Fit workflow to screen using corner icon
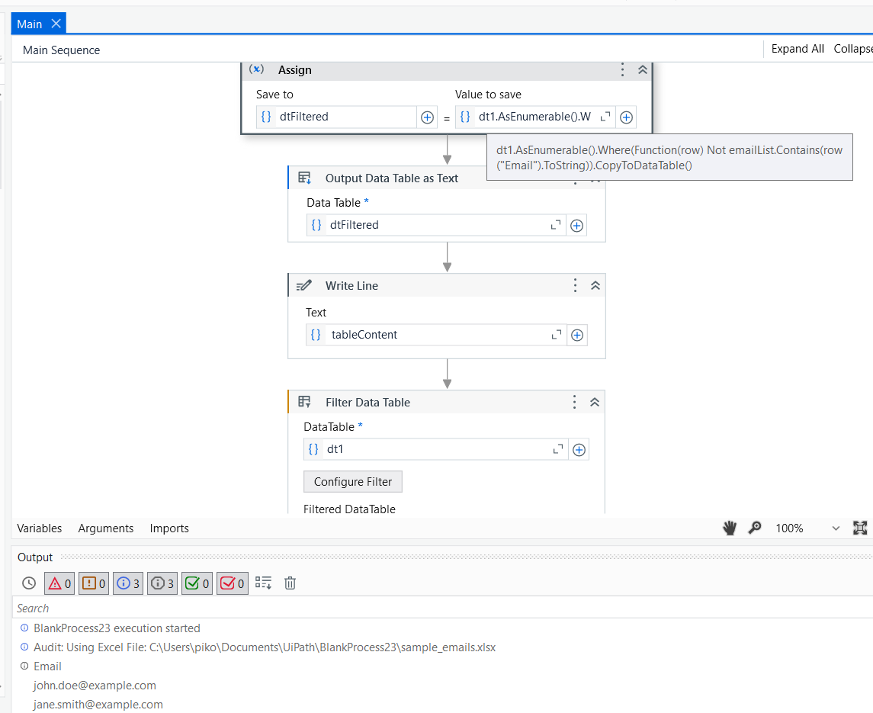873x713 pixels. [x=860, y=528]
